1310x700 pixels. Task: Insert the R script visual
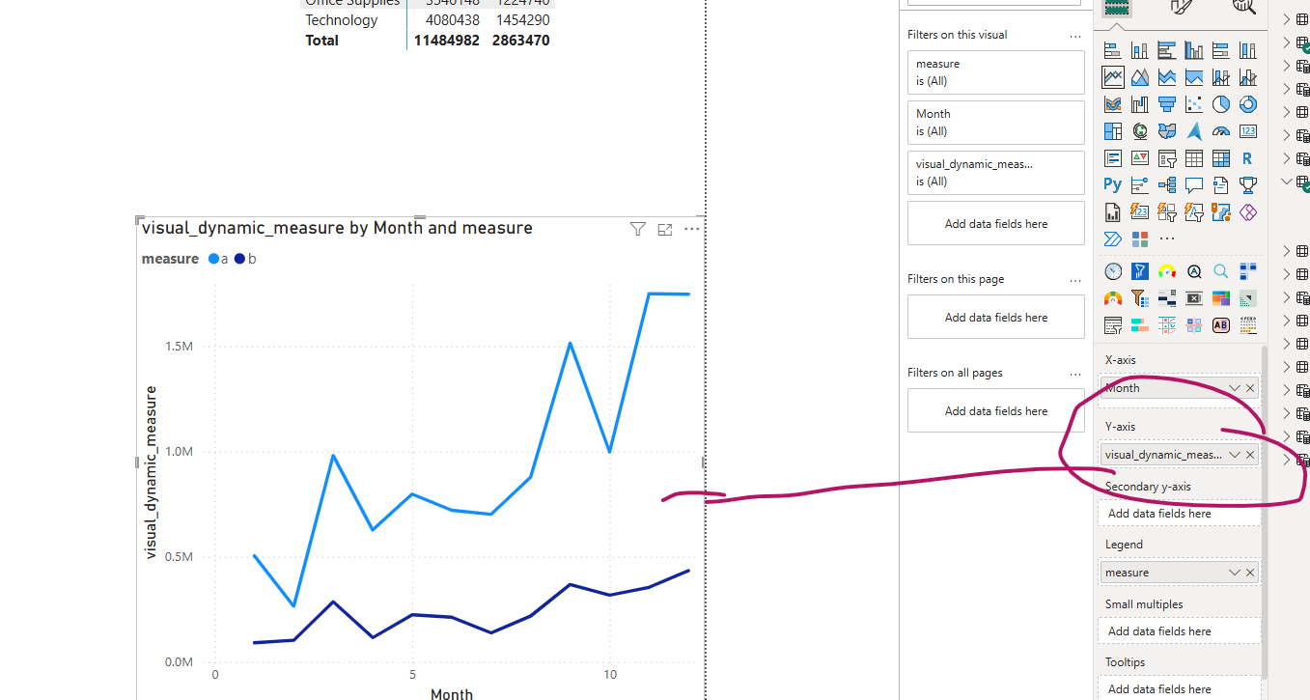pos(1248,158)
